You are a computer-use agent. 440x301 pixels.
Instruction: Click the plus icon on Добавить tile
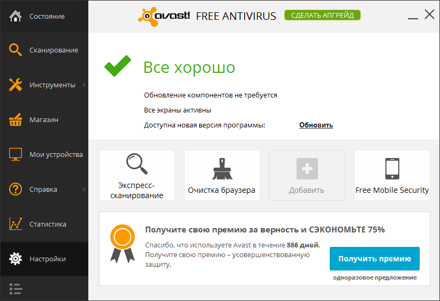pos(307,169)
